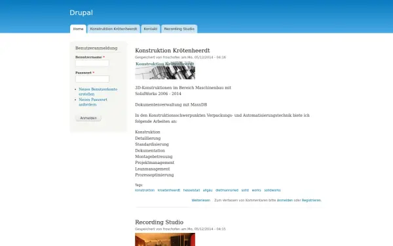Click the Anmelden link under comments
The width and height of the screenshot is (393, 246).
pos(285,200)
